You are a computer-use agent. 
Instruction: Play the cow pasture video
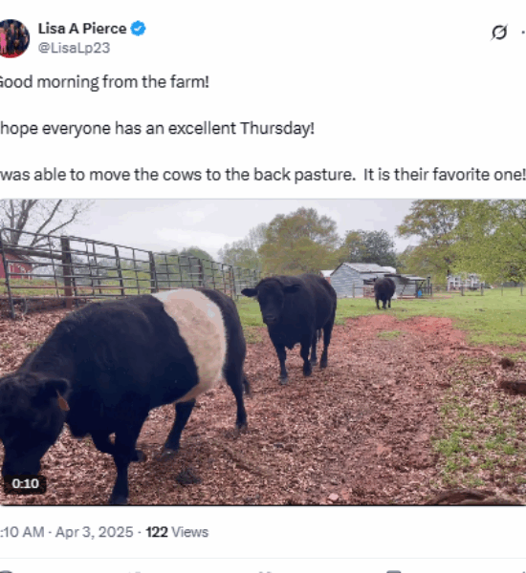263,352
